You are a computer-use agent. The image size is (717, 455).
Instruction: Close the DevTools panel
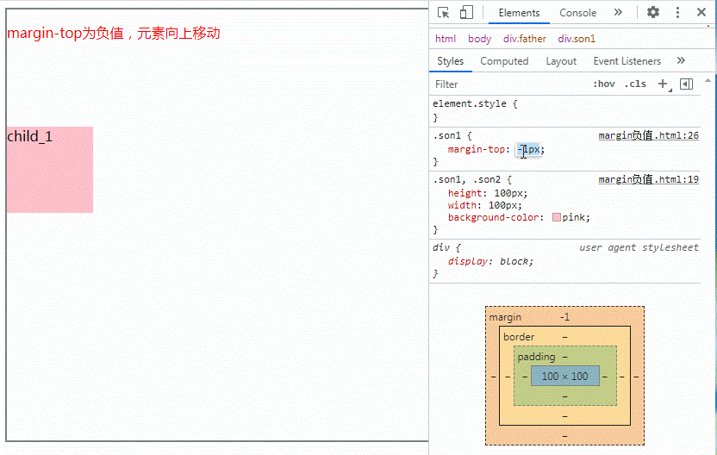click(701, 13)
